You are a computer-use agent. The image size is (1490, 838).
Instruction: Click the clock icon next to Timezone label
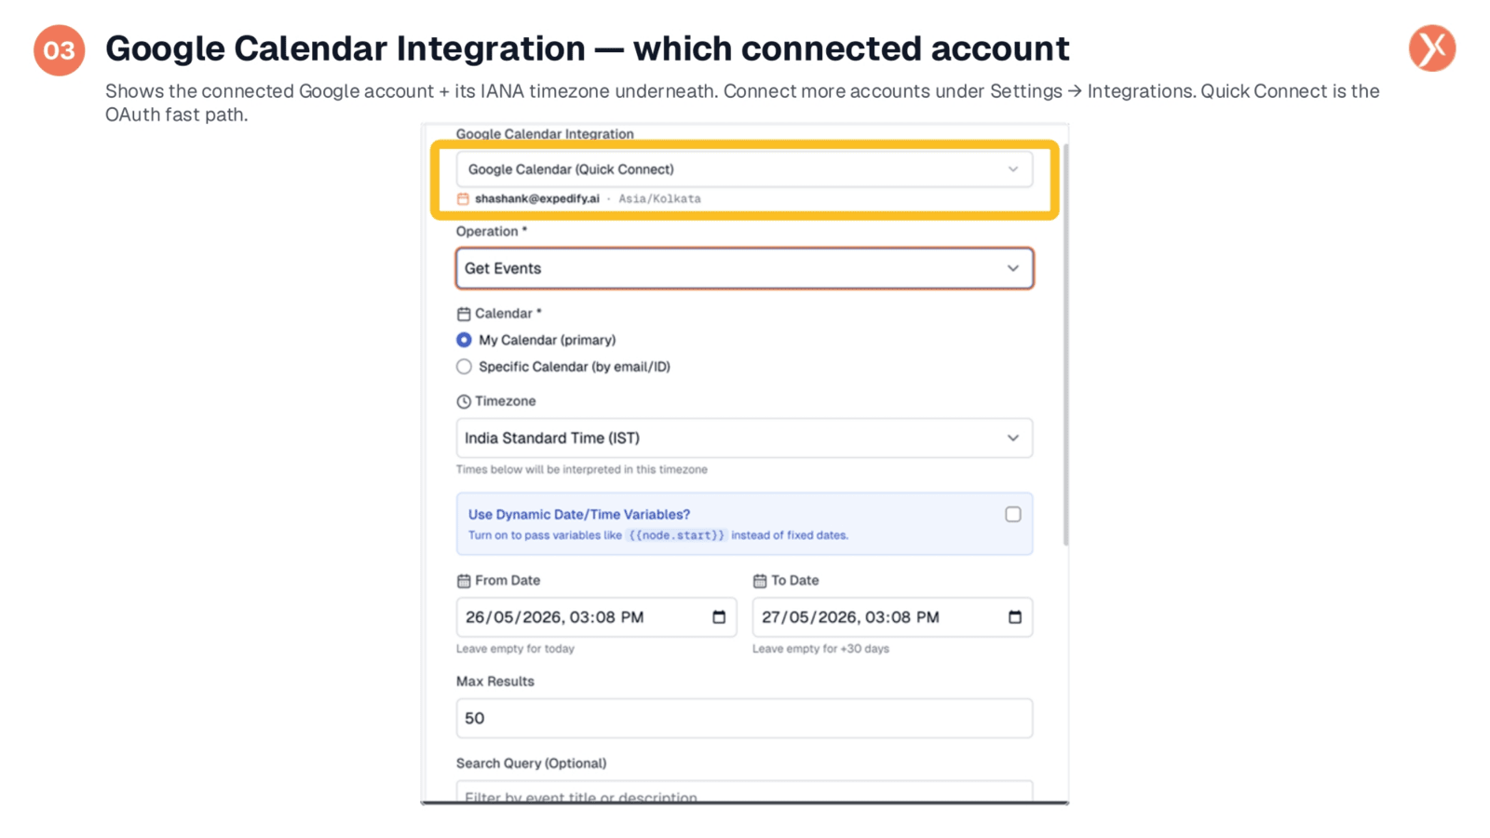pyautogui.click(x=464, y=401)
